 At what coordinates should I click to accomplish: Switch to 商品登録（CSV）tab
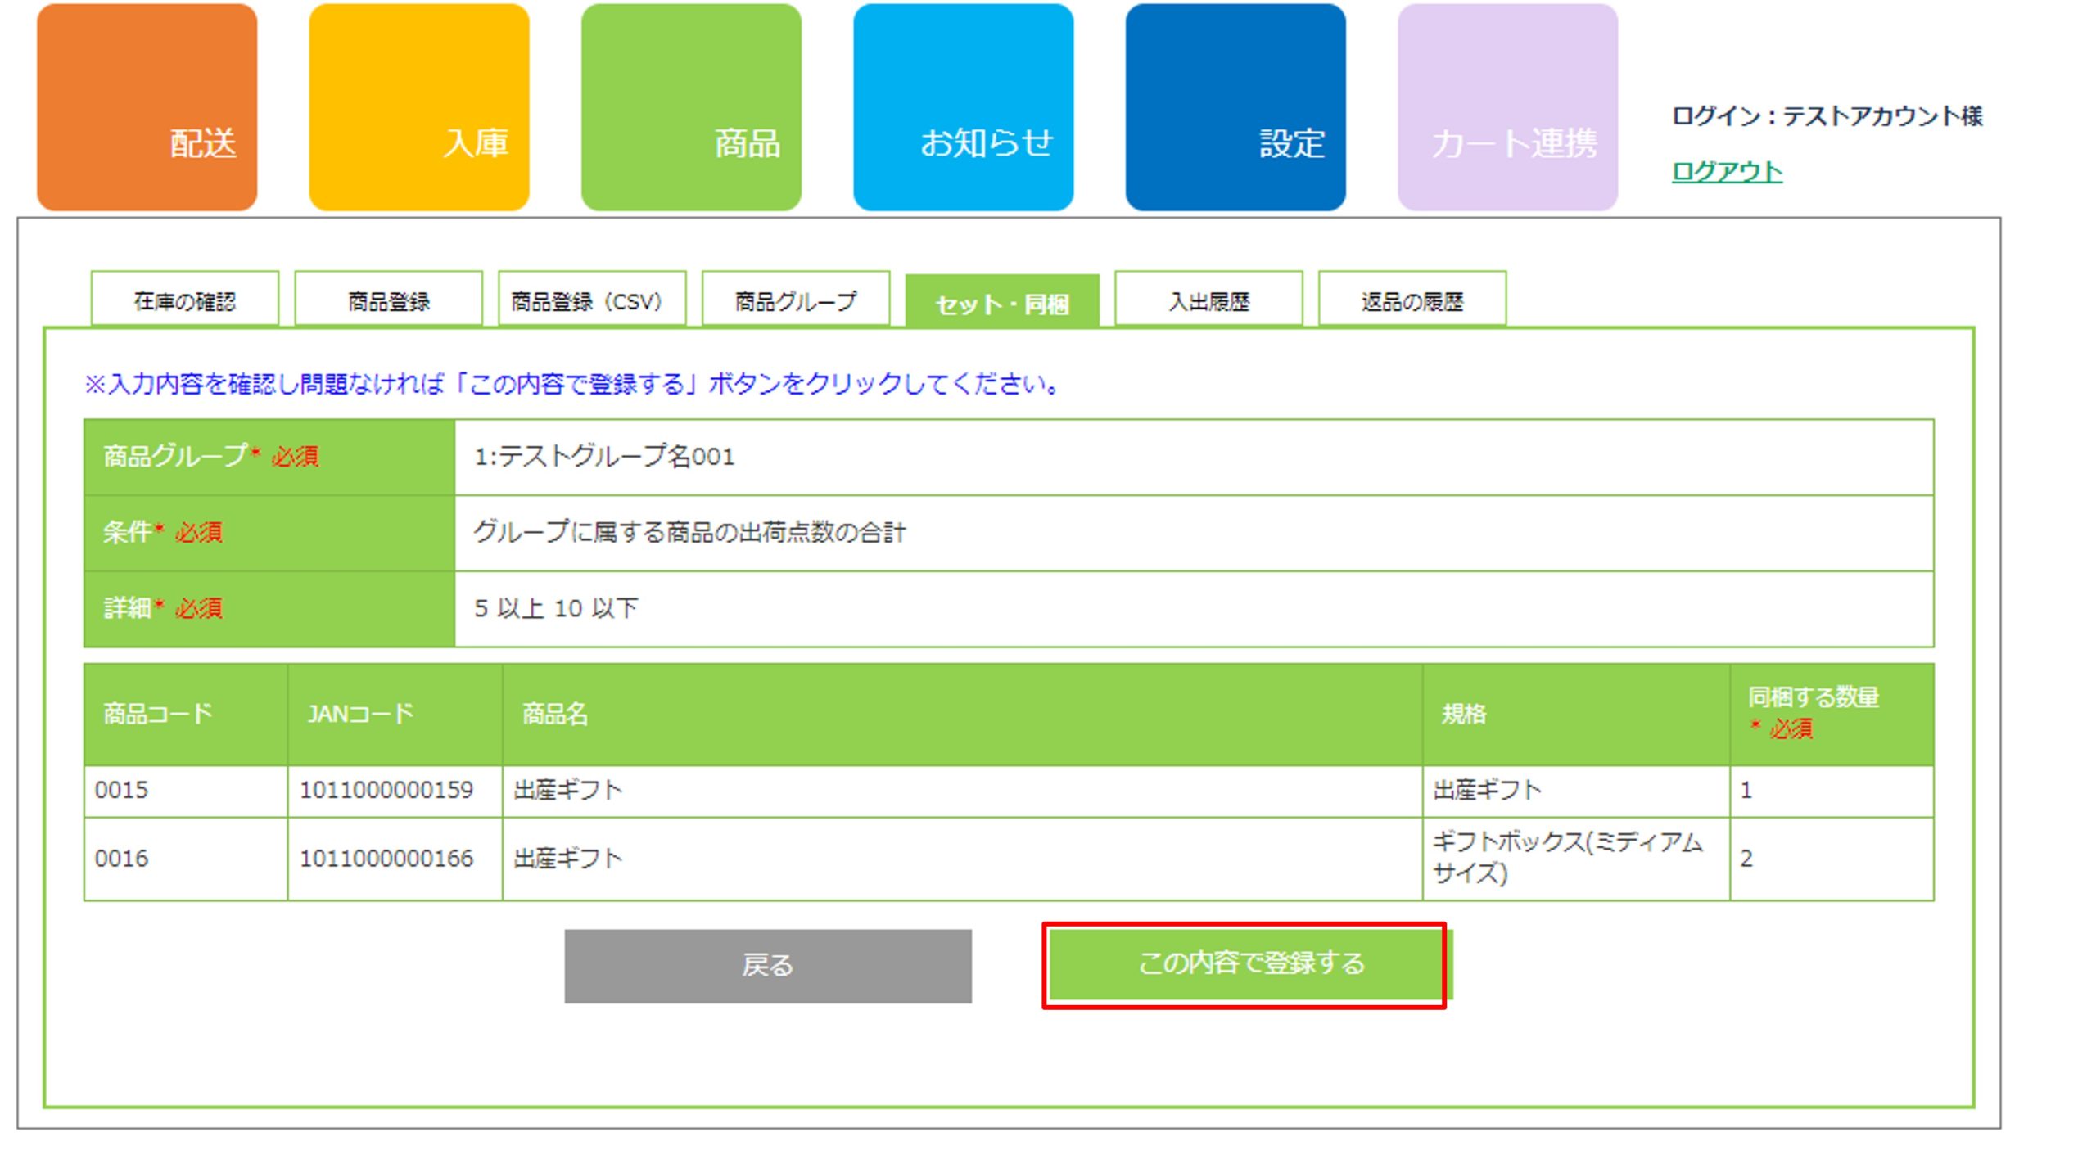tap(591, 300)
